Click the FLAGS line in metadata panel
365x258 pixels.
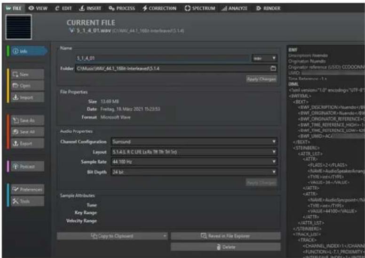coord(327,165)
